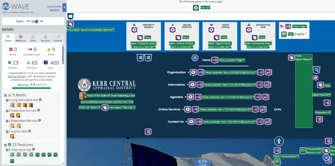Click the Menu aria-label tag icon
The height and width of the screenshot is (166, 335).
(x=291, y=58)
